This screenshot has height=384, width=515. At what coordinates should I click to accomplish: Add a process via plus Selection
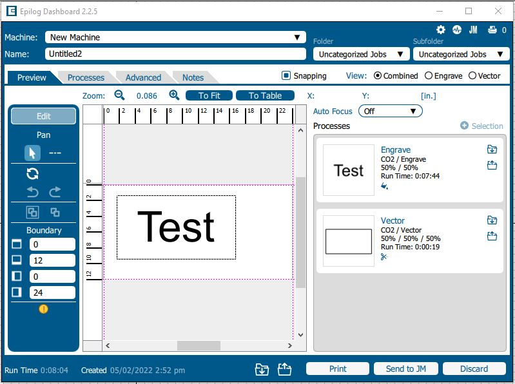[481, 126]
